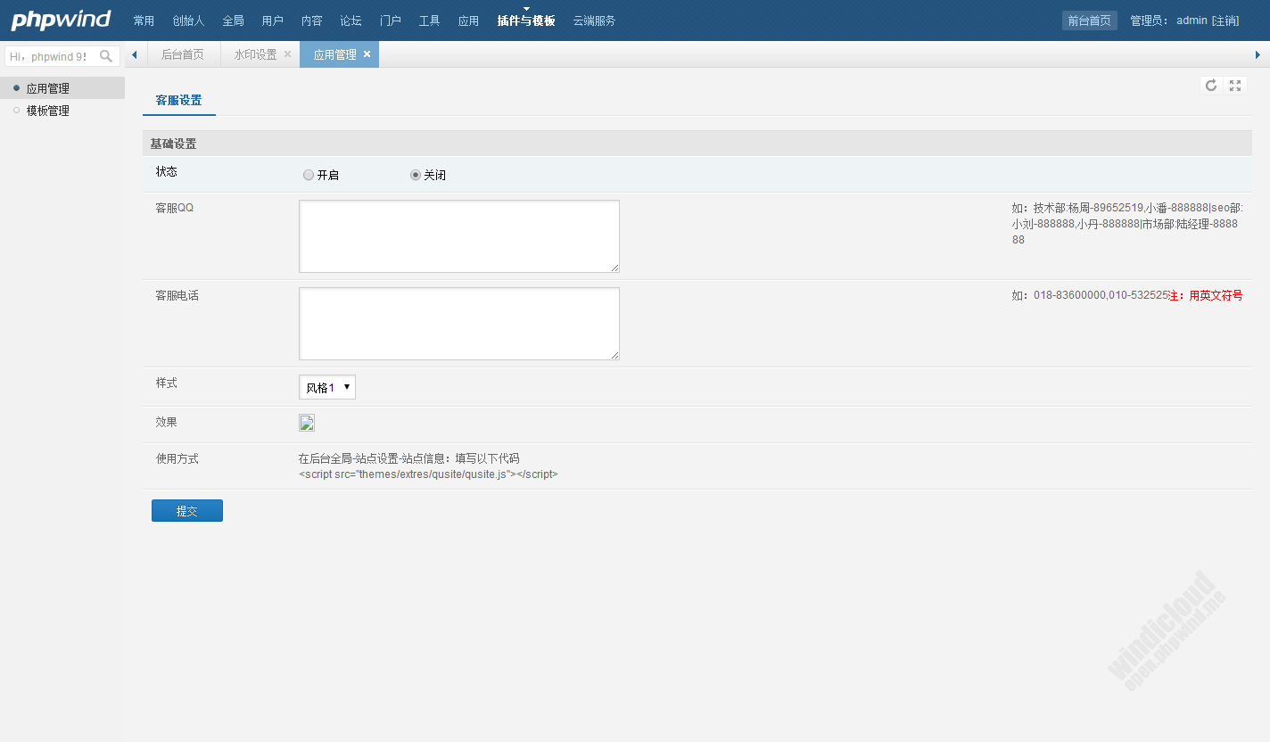Click the 客服QQ example hint text
Screen dimensions: 1270x742
click(1127, 223)
